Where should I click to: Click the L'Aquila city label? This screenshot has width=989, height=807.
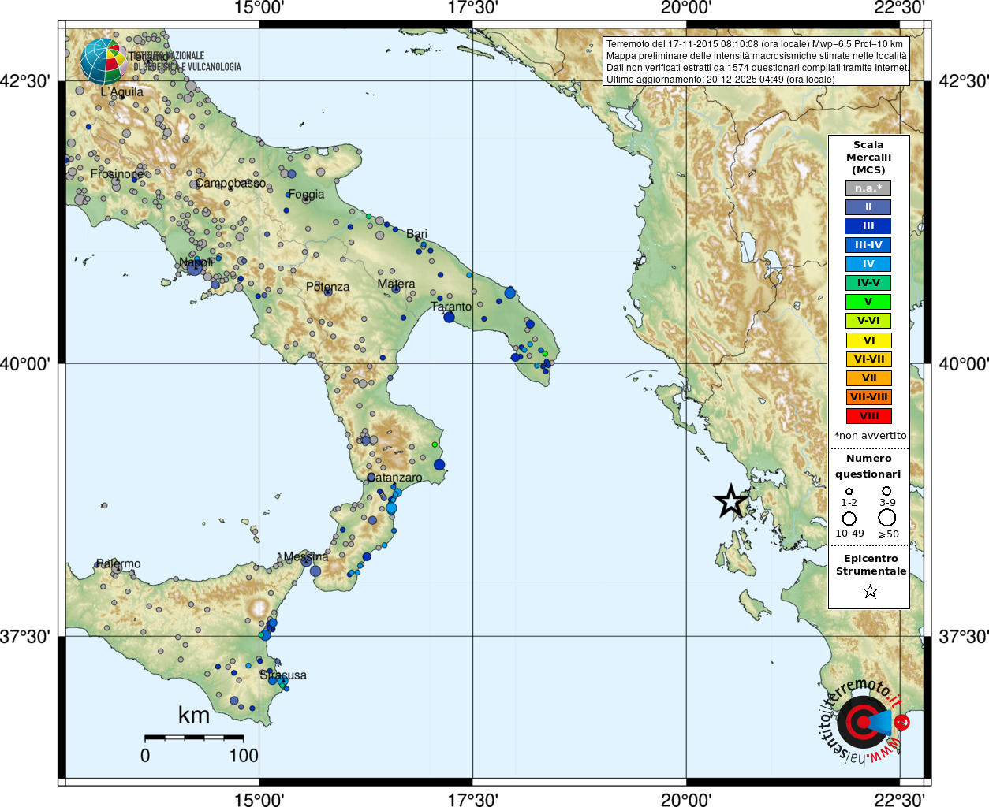121,92
